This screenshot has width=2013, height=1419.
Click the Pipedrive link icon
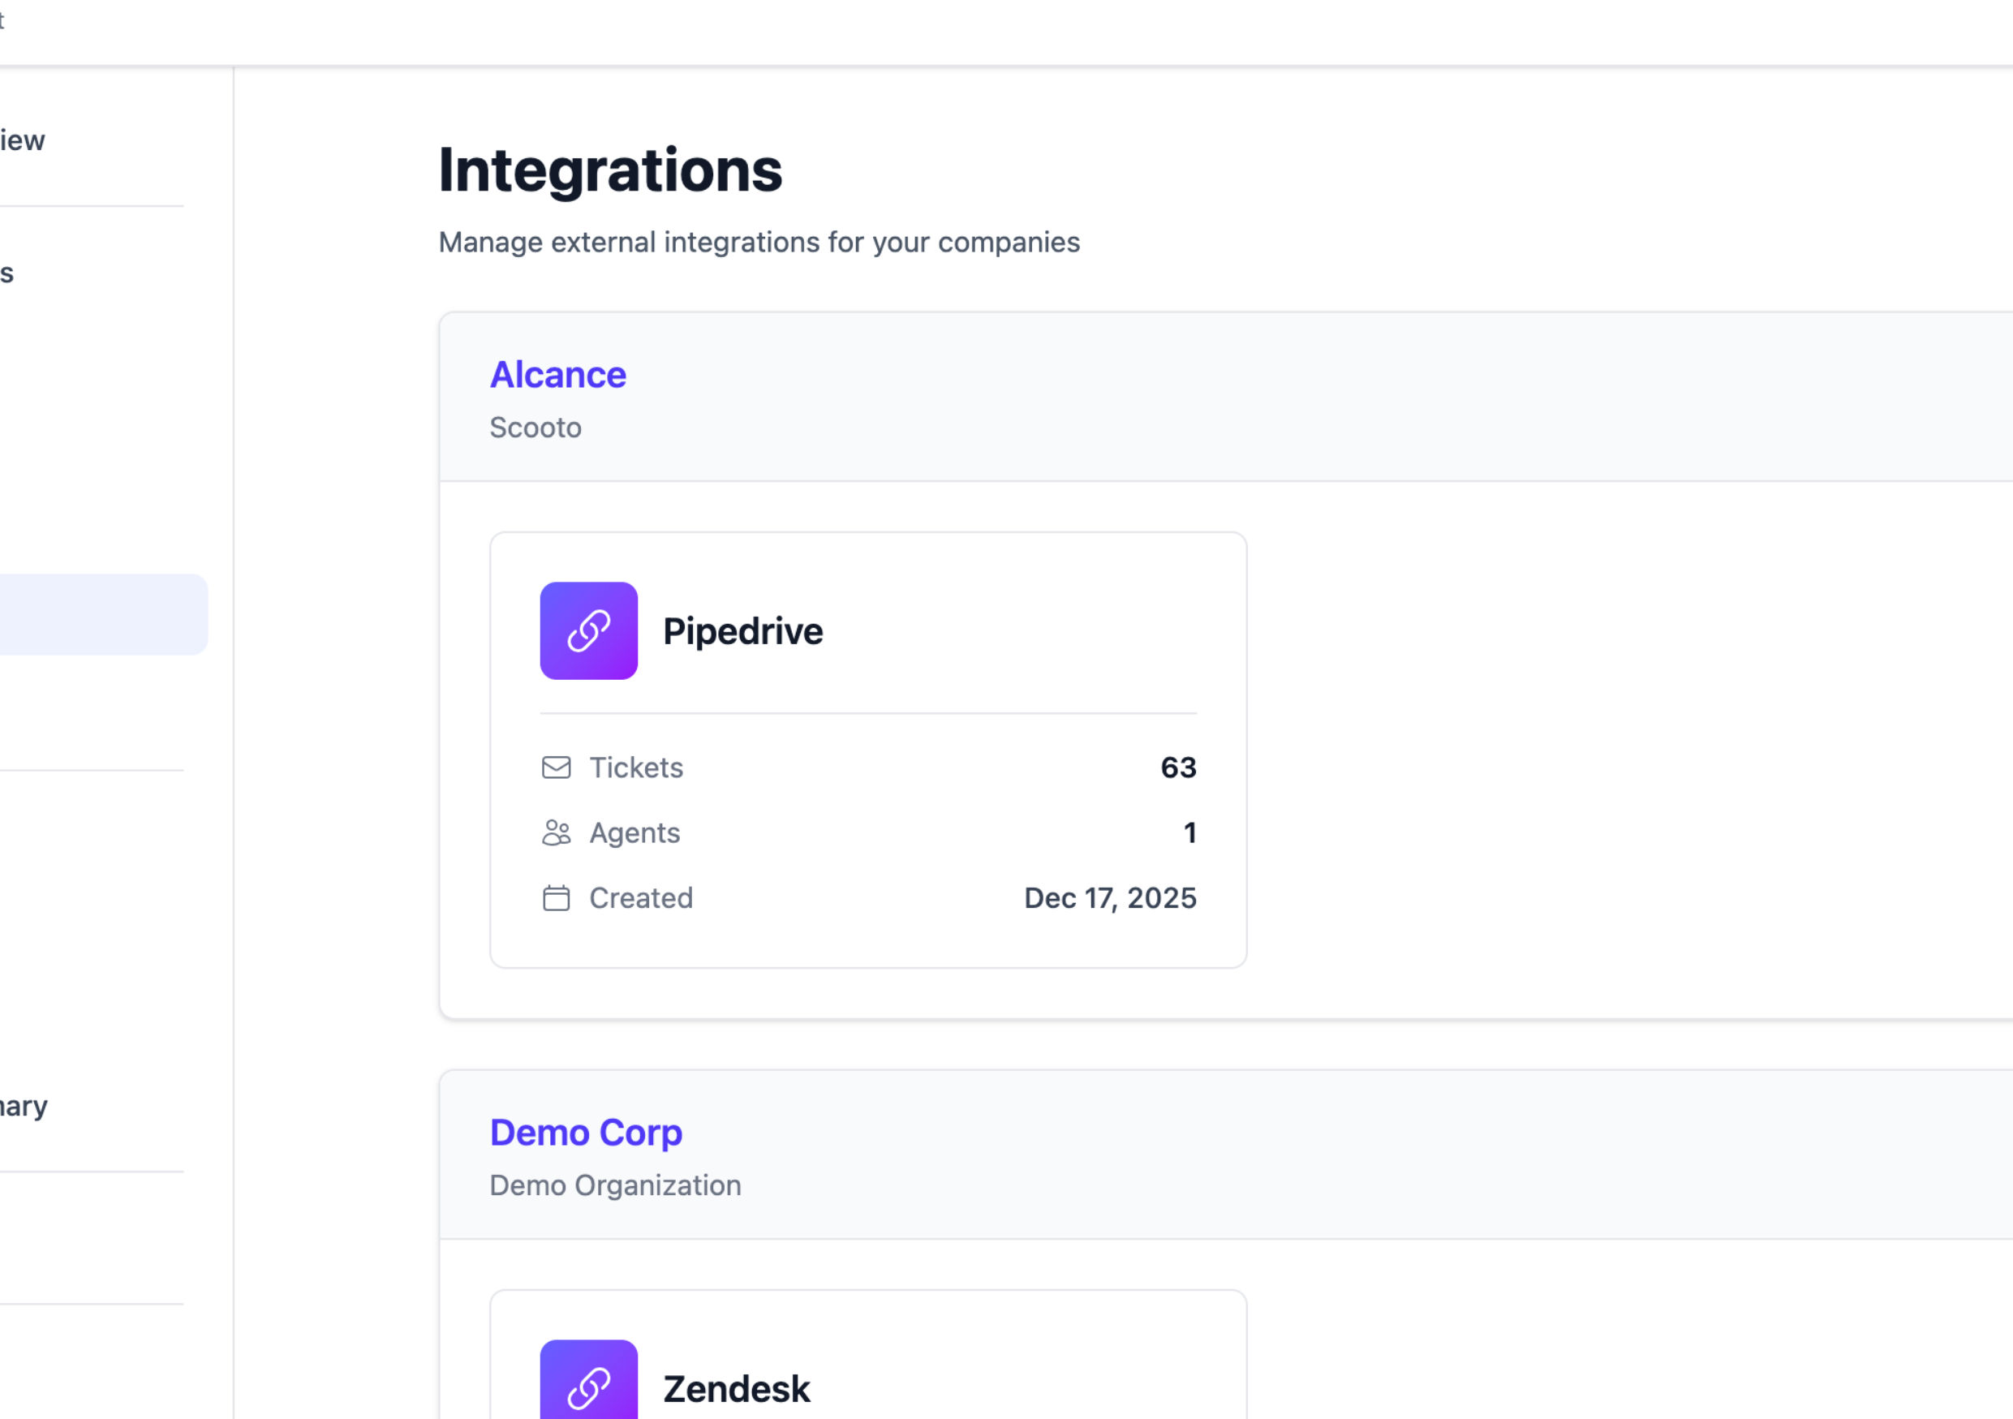[588, 630]
